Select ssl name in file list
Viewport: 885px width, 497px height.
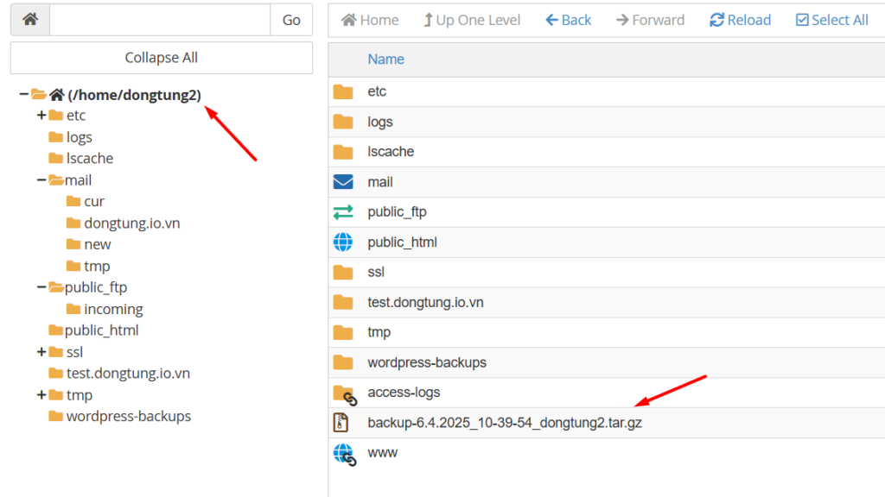coord(376,272)
